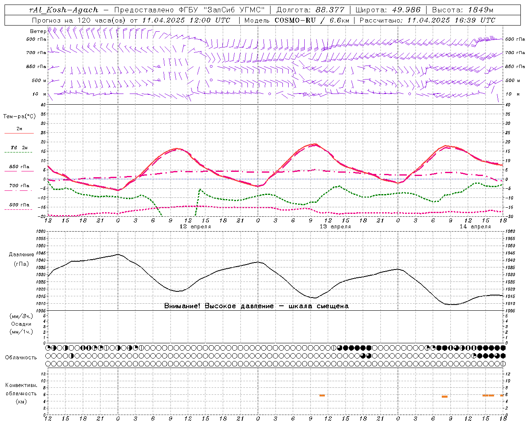Click the (мм/1ч.) precipitation unit label
This screenshot has height=422, width=527.
21,332
